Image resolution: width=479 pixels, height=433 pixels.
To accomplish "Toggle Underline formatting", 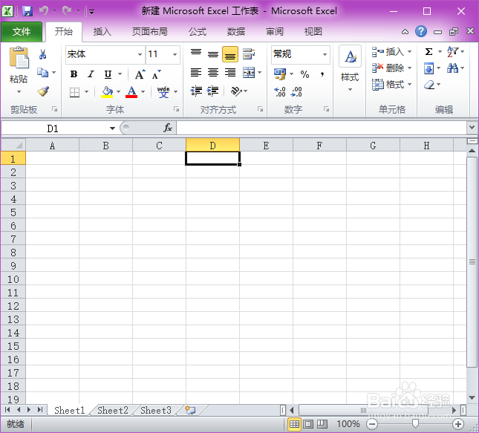I will point(108,74).
